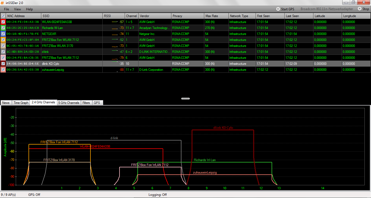
Task: Click the Broadcom 802.11n-Netzwerkadapter adapter selector
Action: 327,9
